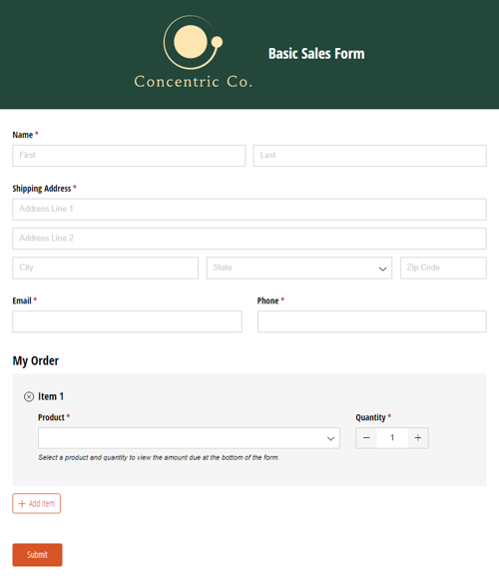Click into Address Line 1 field
This screenshot has height=579, width=499.
point(249,210)
